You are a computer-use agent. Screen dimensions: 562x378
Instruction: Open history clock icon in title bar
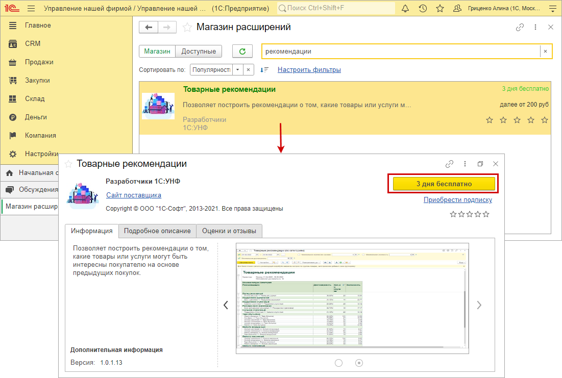tap(423, 8)
